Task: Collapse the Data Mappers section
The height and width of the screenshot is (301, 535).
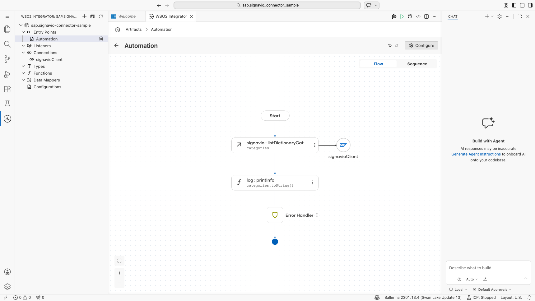Action: point(23,80)
